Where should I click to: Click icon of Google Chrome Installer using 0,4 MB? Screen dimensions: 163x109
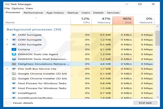pos(14,79)
